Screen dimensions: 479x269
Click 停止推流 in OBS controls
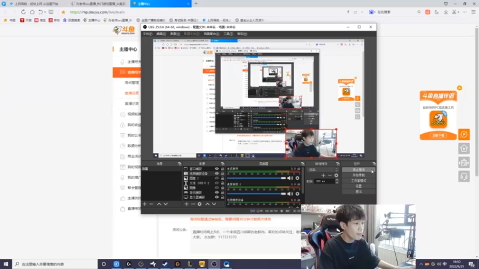359,170
